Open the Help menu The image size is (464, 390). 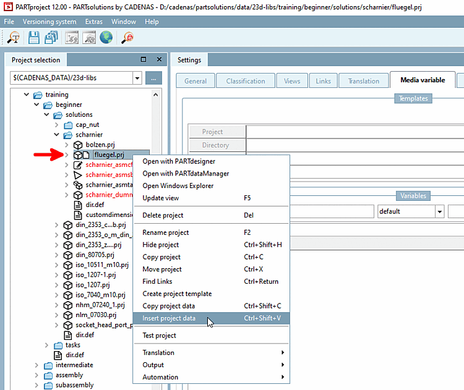[x=152, y=22]
